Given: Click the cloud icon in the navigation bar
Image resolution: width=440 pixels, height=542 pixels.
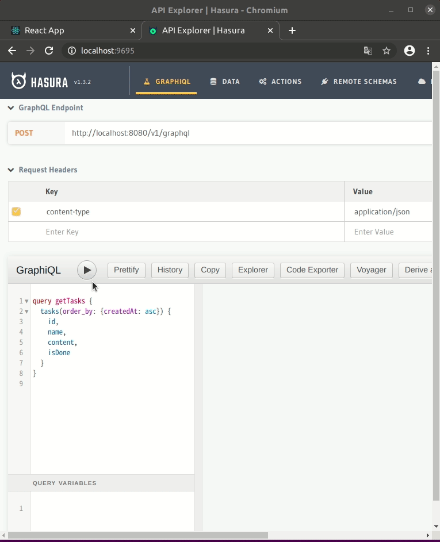Looking at the screenshot, I should [422, 81].
